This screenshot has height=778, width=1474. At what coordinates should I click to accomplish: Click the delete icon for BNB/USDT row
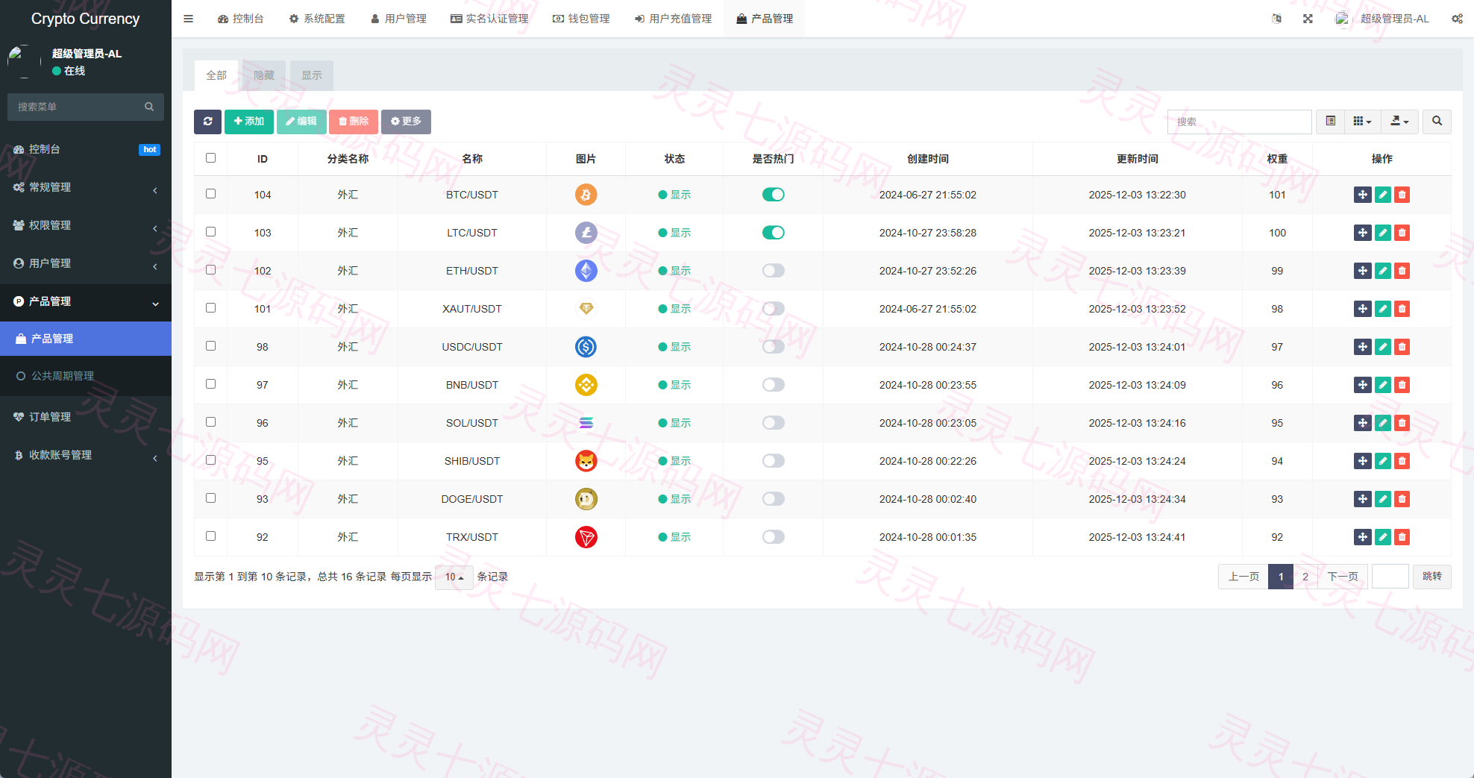tap(1402, 385)
